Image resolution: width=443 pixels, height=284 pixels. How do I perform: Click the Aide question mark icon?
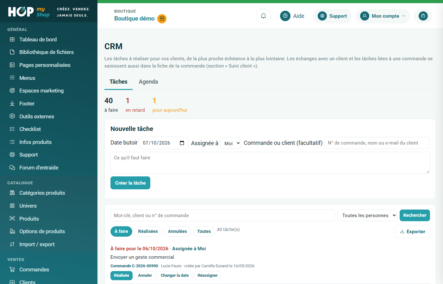(285, 16)
